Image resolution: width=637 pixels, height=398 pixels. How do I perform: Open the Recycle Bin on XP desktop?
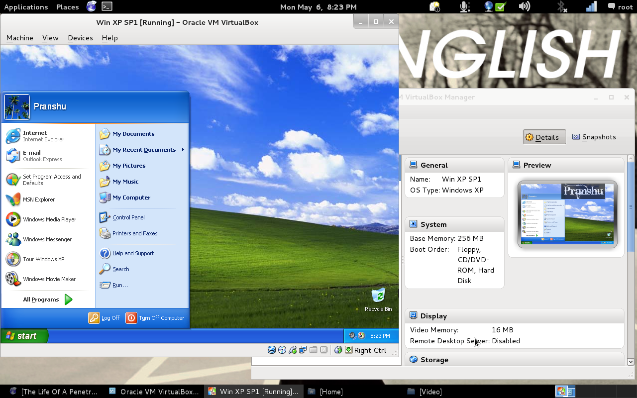378,299
